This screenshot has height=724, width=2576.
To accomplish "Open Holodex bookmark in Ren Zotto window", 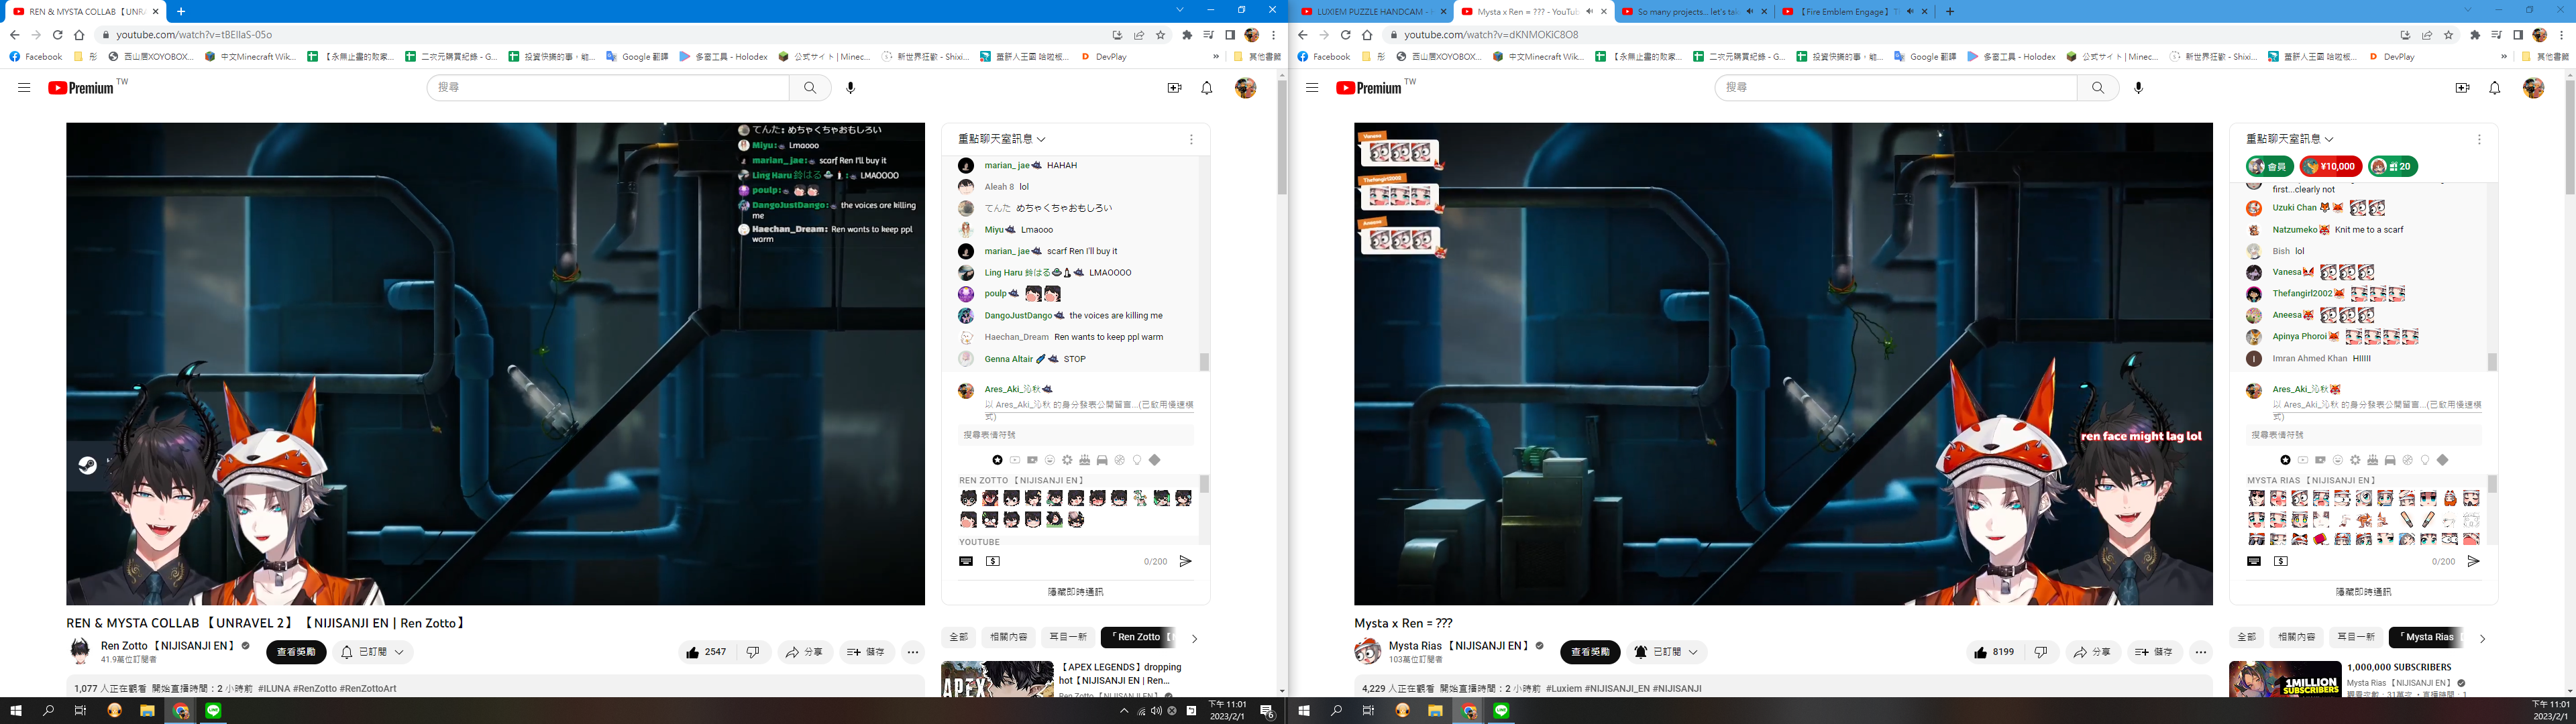I will pos(723,57).
